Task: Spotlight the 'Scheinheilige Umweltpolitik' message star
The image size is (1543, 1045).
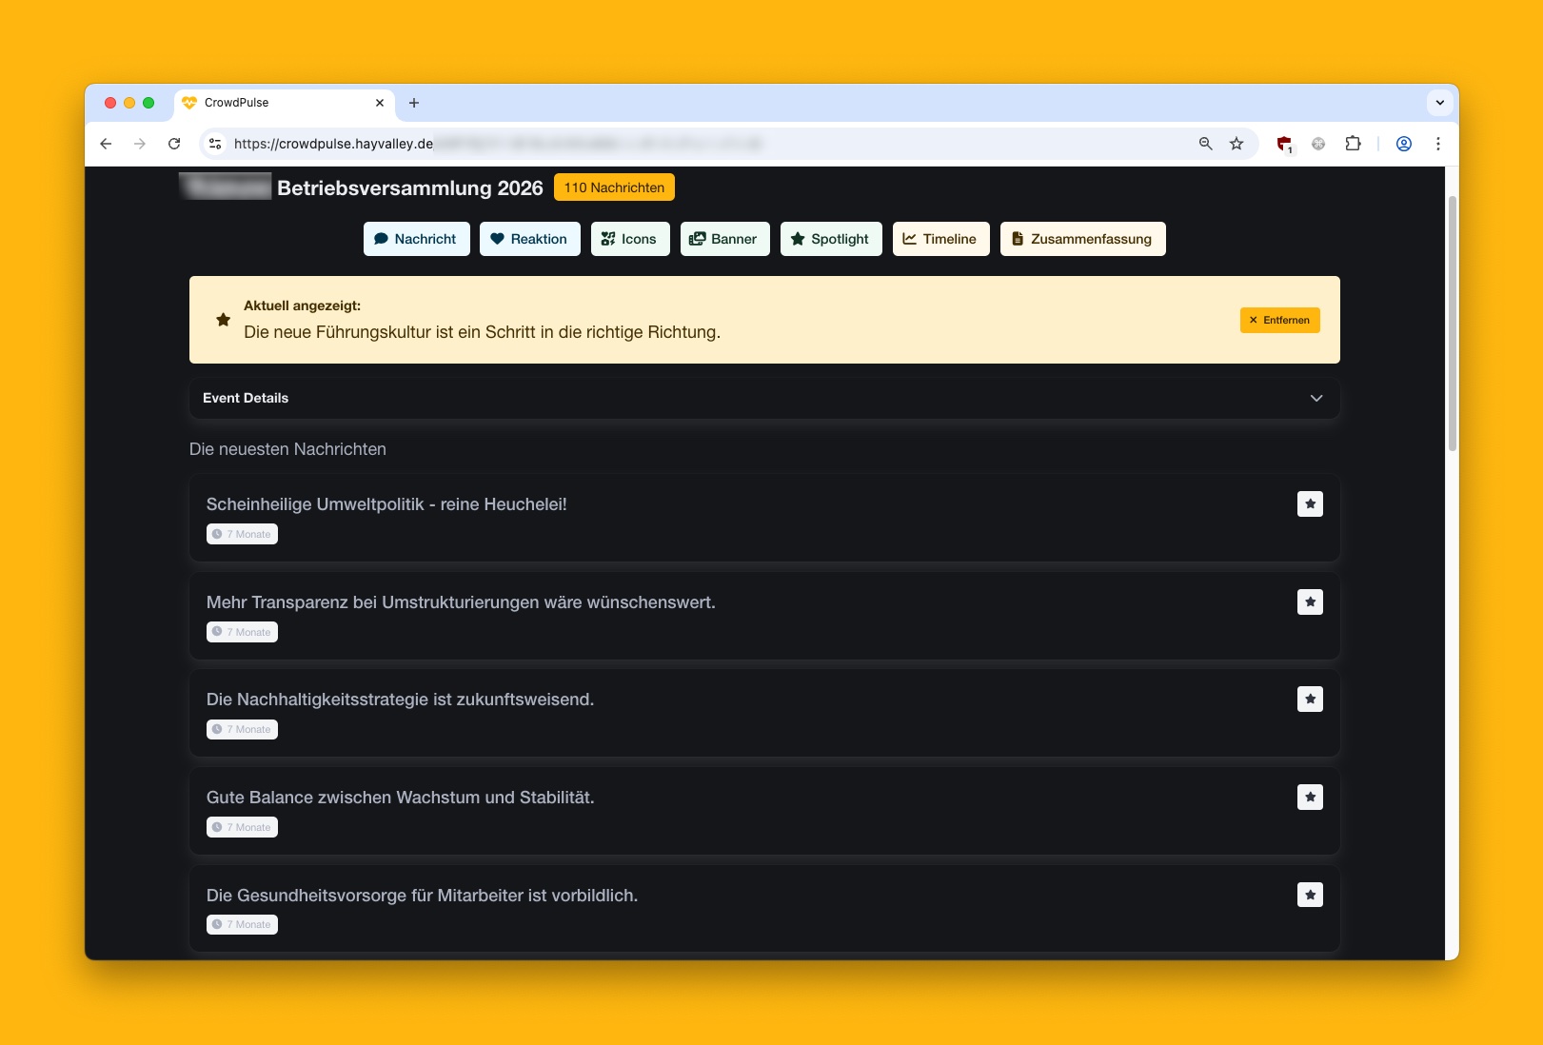Action: [x=1310, y=504]
